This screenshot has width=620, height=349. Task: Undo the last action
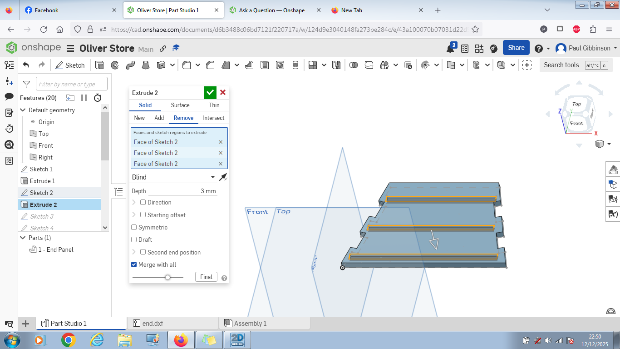tap(26, 65)
